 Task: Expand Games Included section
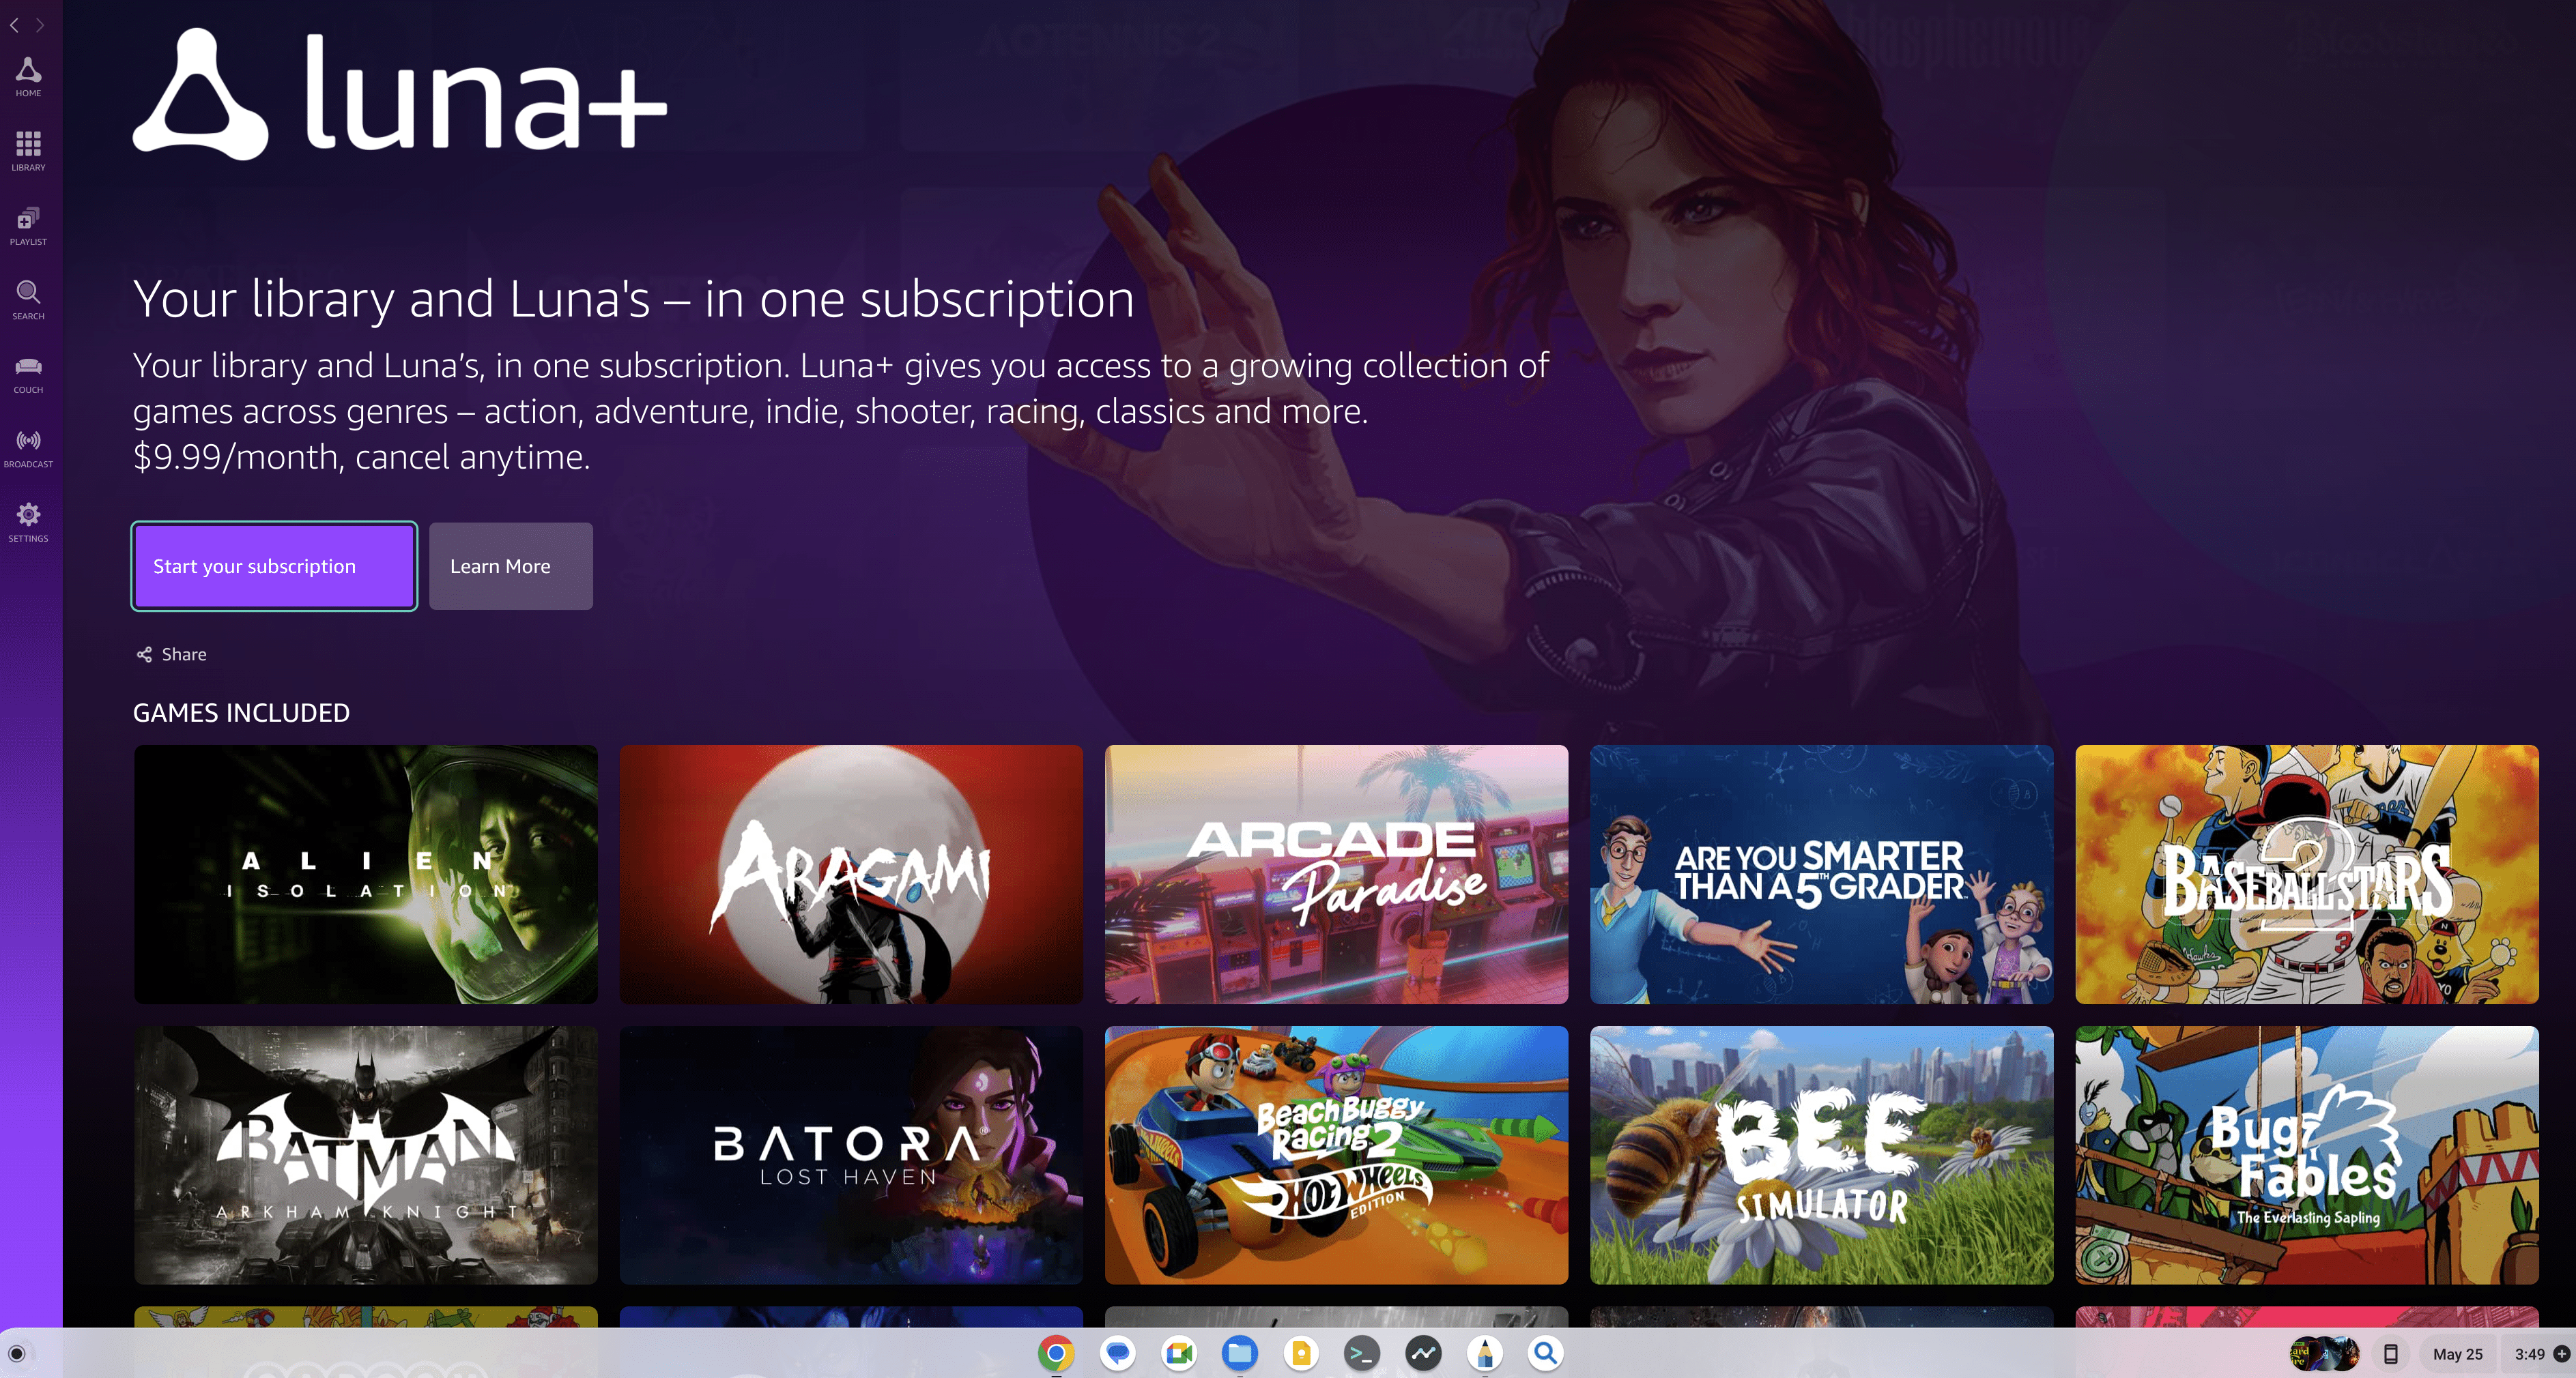(244, 712)
